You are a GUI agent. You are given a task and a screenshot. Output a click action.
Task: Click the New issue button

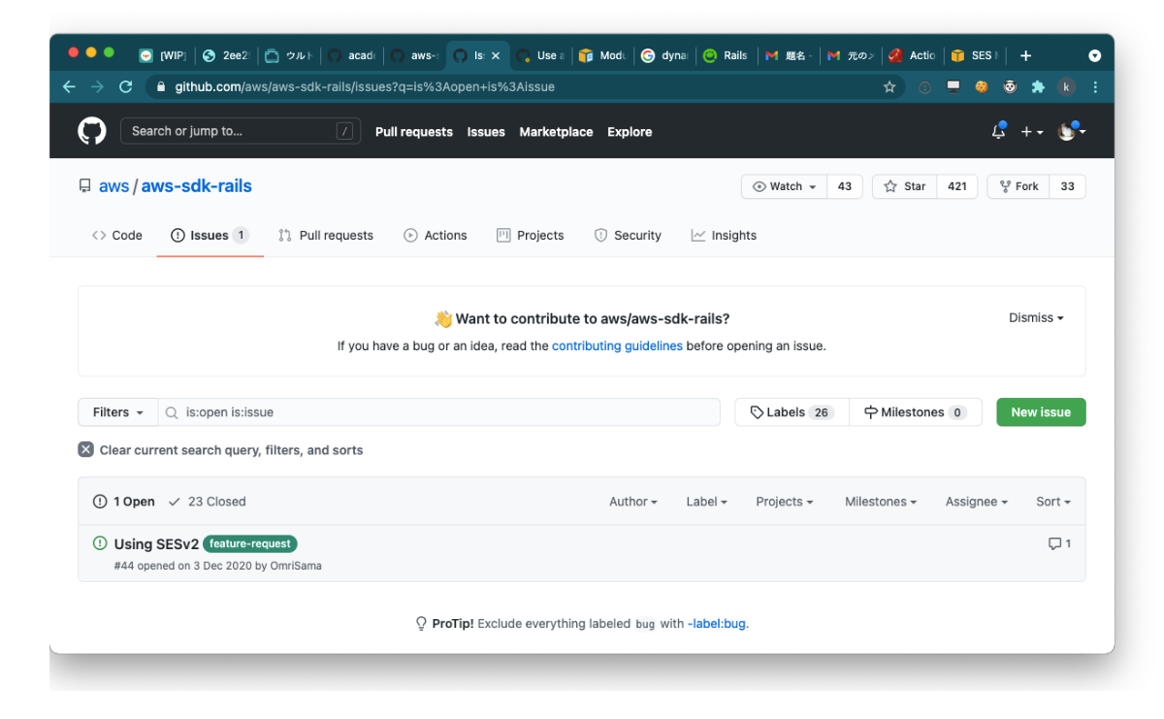coord(1041,412)
